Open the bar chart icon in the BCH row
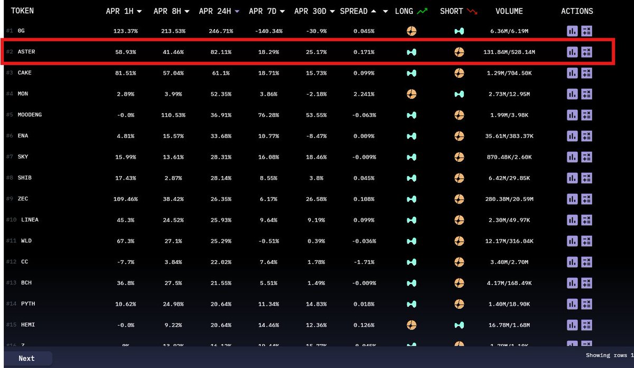 572,283
